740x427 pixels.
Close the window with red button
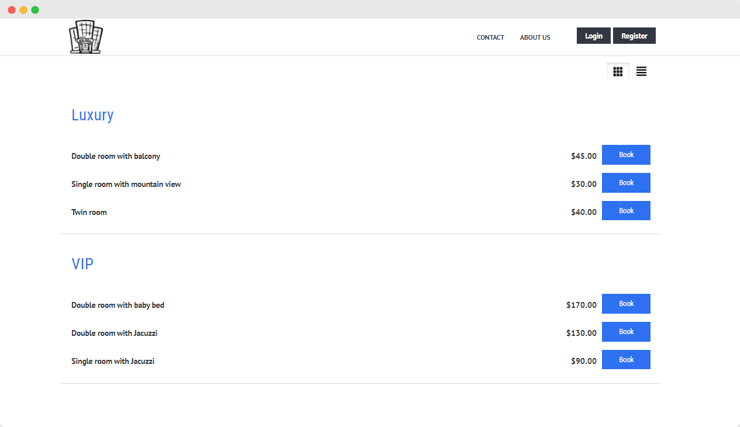pyautogui.click(x=12, y=10)
